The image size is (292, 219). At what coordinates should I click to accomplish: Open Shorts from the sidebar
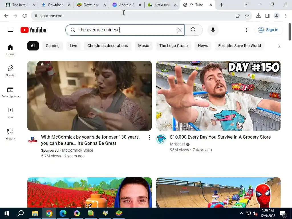tap(10, 71)
